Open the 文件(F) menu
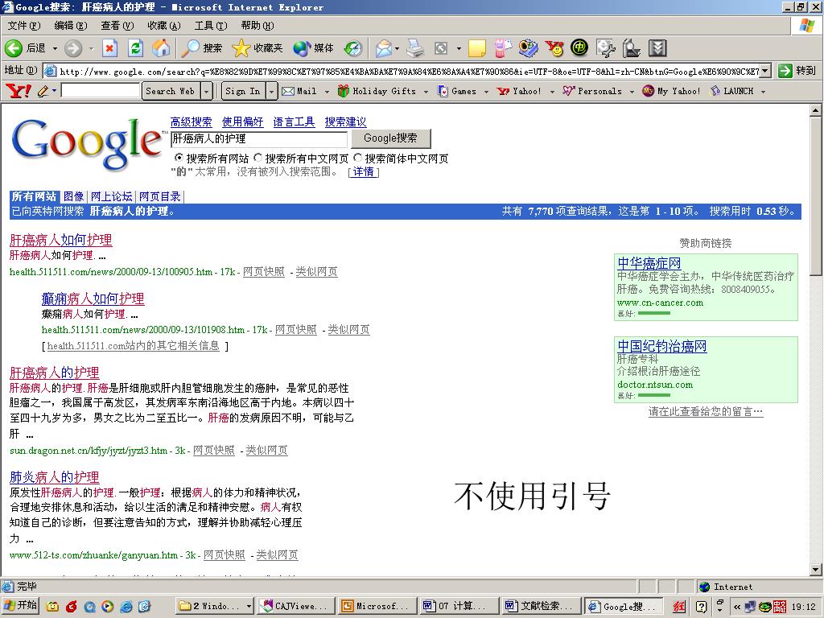824x618 pixels. 24,25
